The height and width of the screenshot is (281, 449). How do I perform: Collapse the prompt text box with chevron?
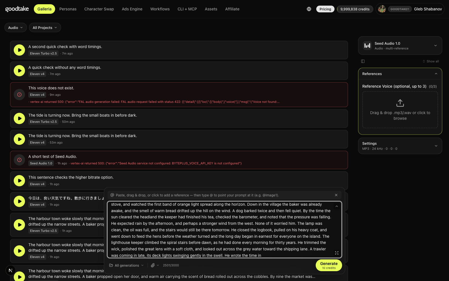pyautogui.click(x=337, y=206)
